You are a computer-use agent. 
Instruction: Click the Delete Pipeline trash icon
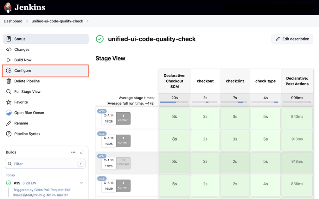click(x=9, y=81)
